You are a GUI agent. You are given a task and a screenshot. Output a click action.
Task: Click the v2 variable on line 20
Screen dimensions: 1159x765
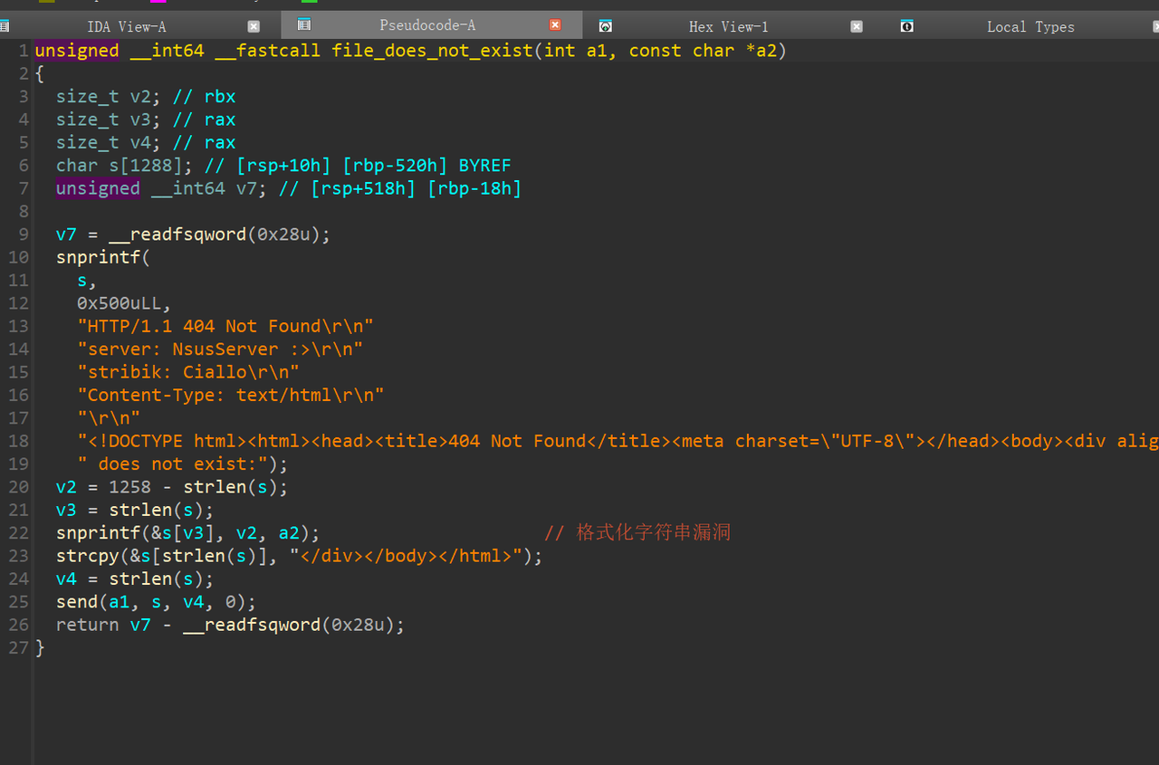point(66,487)
